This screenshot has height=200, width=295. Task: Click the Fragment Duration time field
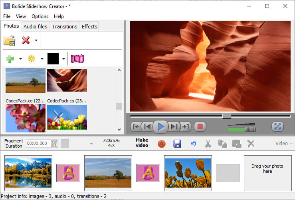click(x=38, y=143)
